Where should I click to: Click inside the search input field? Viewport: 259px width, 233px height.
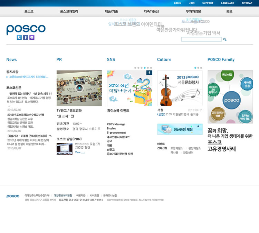pos(201,39)
